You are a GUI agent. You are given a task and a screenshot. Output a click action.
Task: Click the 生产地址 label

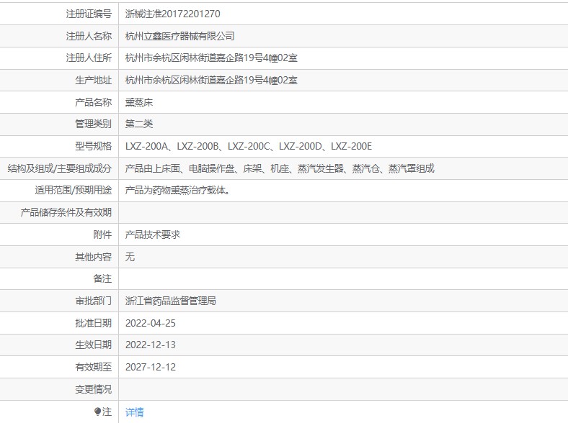[94, 80]
